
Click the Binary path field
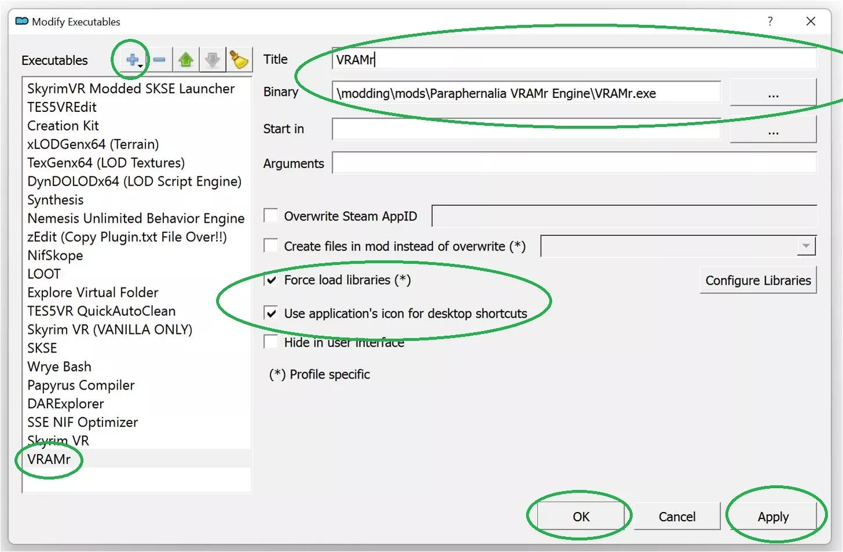526,93
